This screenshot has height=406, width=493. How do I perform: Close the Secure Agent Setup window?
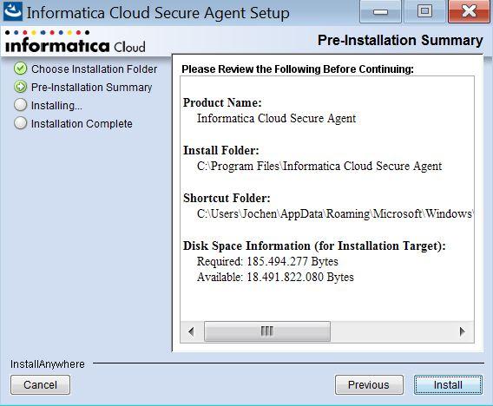click(469, 12)
